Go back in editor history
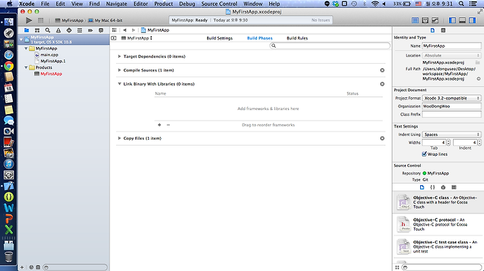484x271 pixels. [125, 30]
